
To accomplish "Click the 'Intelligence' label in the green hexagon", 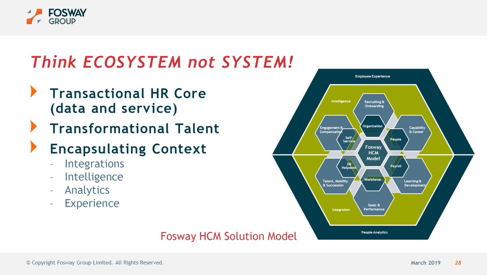I will tap(341, 101).
